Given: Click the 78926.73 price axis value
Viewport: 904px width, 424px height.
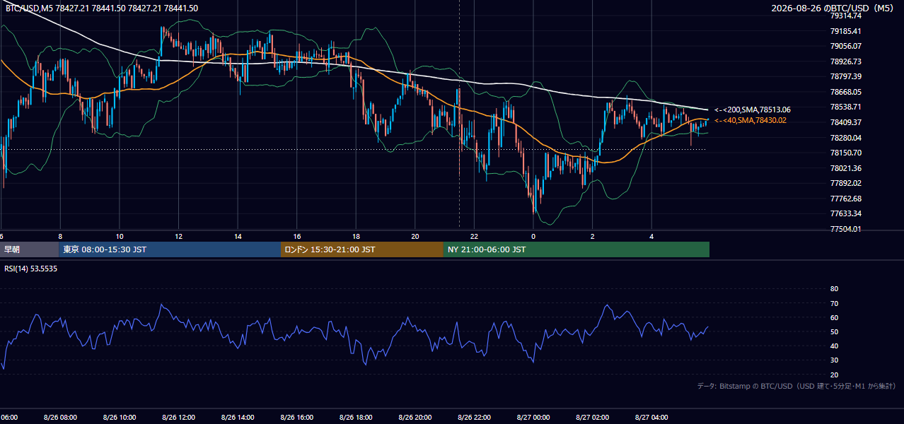Looking at the screenshot, I should [x=846, y=61].
